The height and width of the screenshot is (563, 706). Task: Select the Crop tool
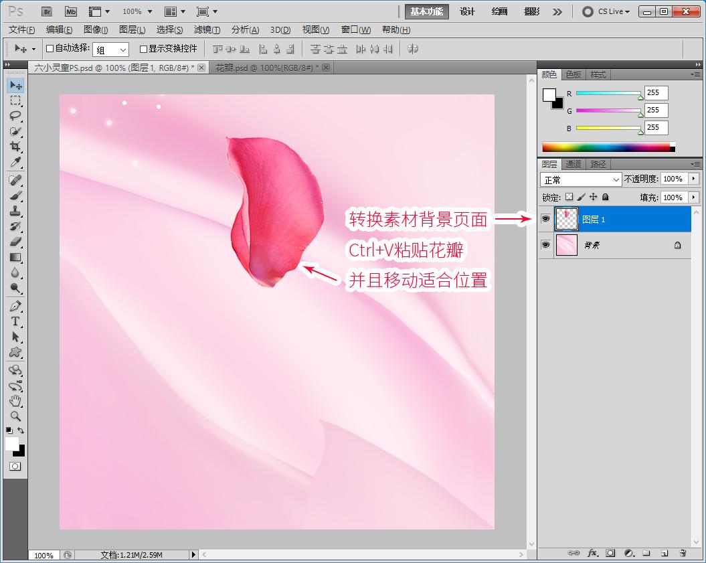(x=16, y=147)
